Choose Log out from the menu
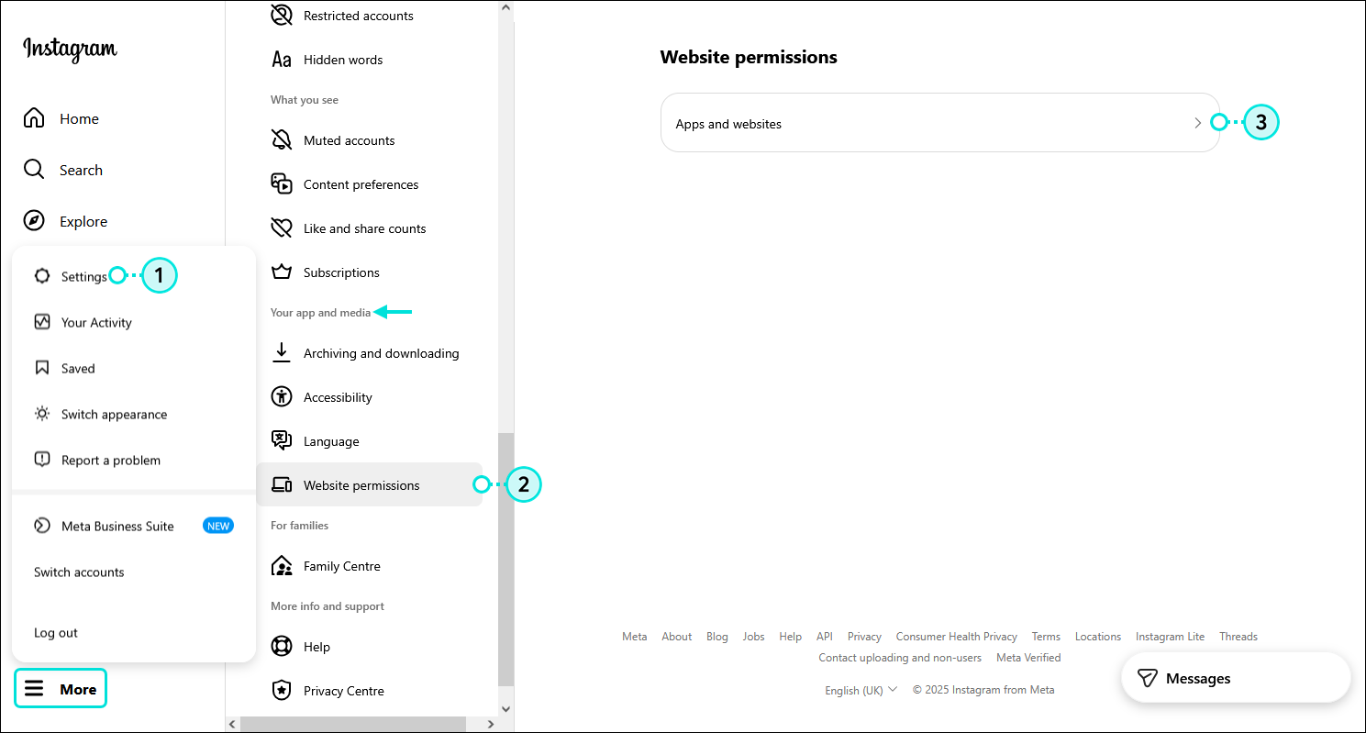The image size is (1366, 733). coord(55,632)
